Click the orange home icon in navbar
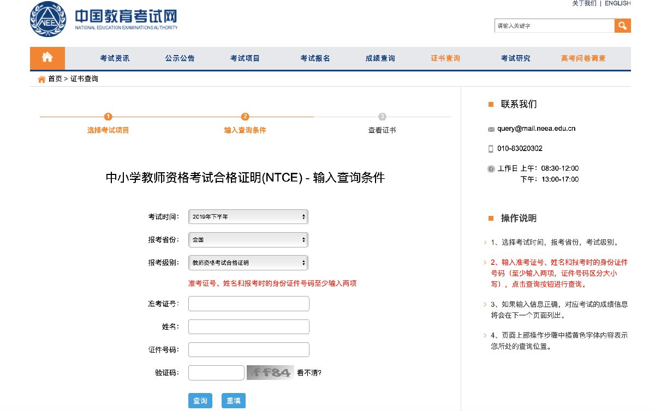The width and height of the screenshot is (655, 411). click(x=47, y=58)
